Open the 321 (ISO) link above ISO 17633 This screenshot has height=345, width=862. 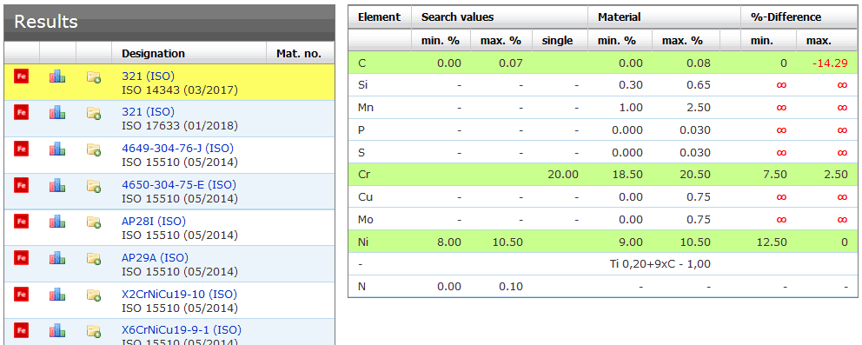(x=148, y=112)
